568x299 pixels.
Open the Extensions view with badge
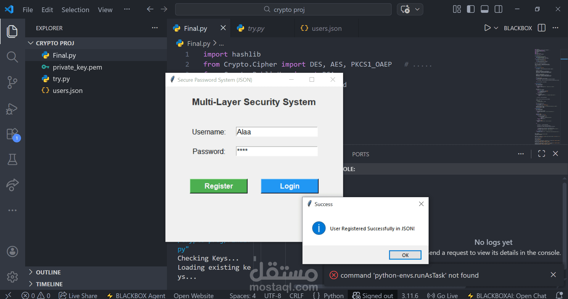point(12,134)
